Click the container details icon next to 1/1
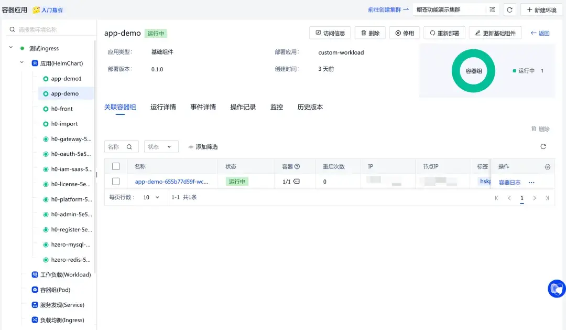 [296, 182]
